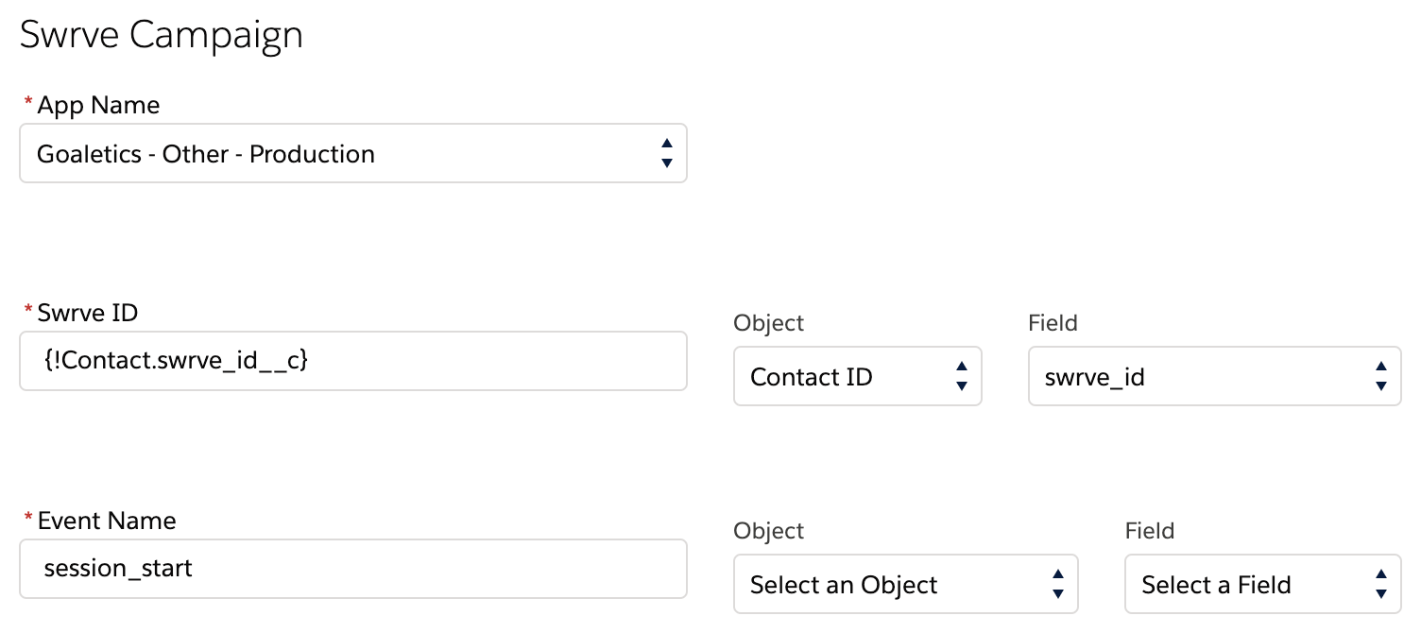Viewport: 1421px width, 633px height.
Task: Click the App Name dropdown arrows icon
Action: (667, 153)
